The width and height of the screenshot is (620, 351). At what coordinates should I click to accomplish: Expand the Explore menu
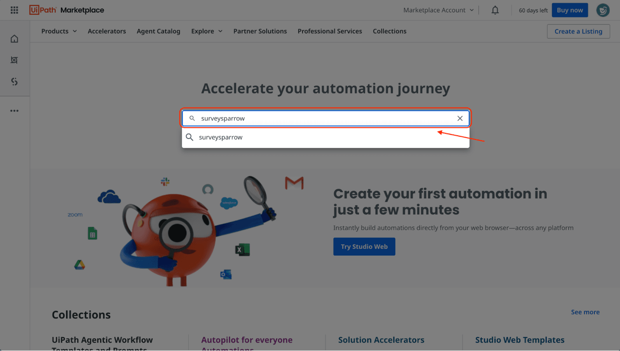(207, 31)
